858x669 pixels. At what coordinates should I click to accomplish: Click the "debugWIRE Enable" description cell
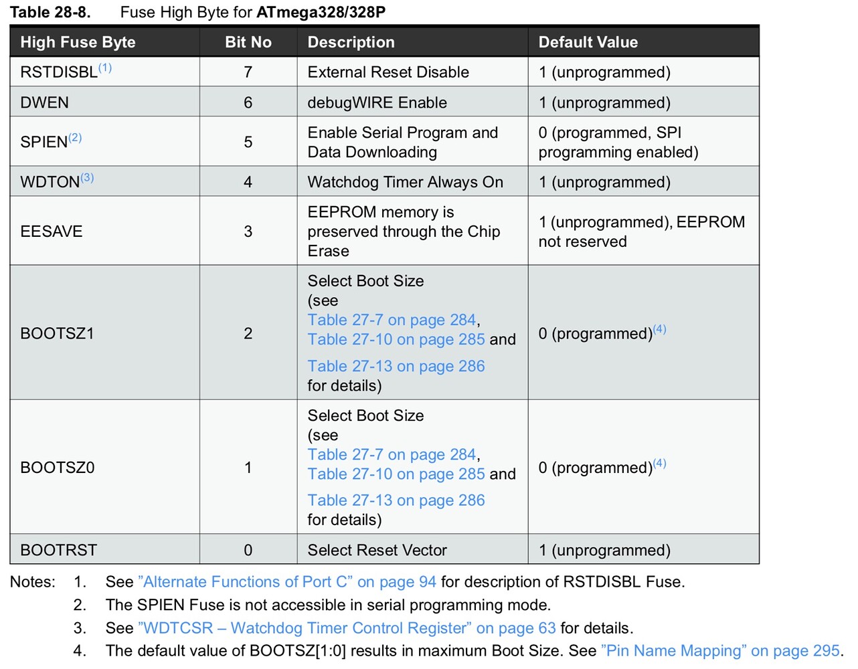(x=377, y=102)
